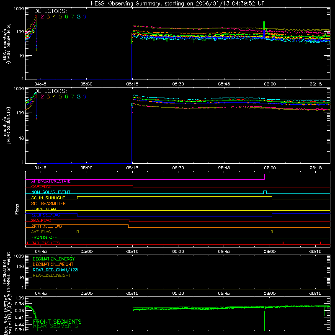Click the FLARE_FLAG label
The image size is (335, 335).
point(44,209)
